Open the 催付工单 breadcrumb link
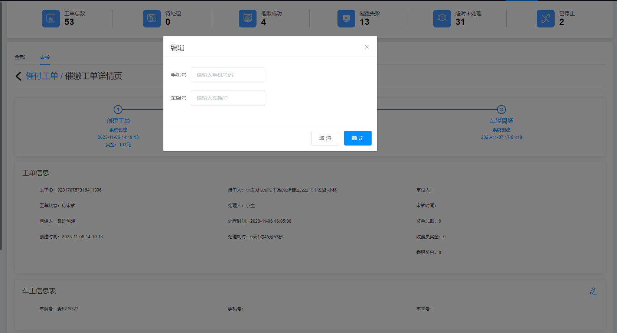Viewport: 617px width, 333px height. (42, 76)
